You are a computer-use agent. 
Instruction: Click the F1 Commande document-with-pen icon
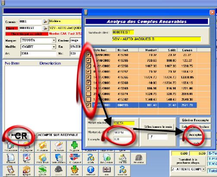[10, 146]
